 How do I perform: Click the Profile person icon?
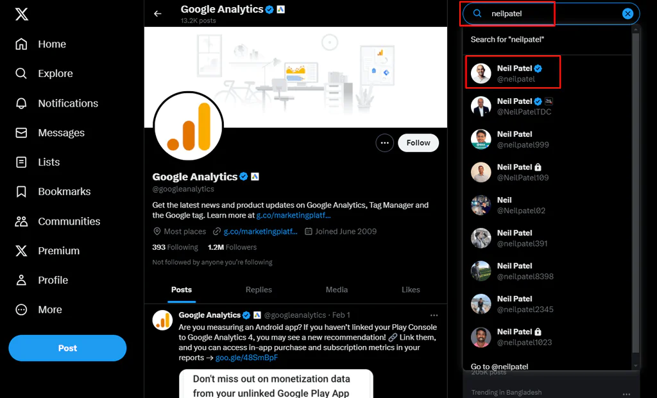[x=21, y=280]
